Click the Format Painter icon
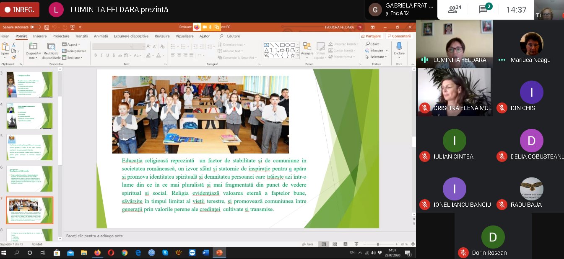This screenshot has width=564, height=259. [x=14, y=57]
